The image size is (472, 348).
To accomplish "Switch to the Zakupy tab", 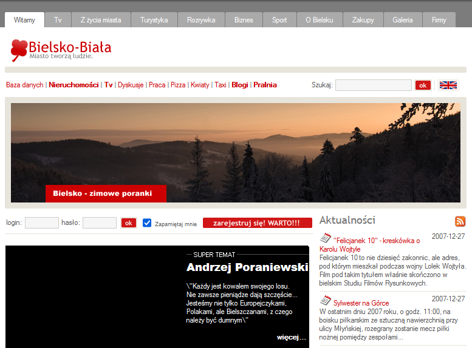I will [x=363, y=20].
